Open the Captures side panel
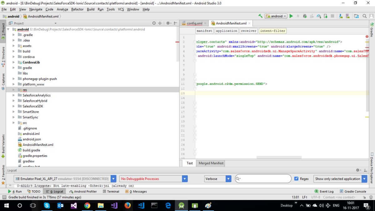375x211 pixels. 3,82
